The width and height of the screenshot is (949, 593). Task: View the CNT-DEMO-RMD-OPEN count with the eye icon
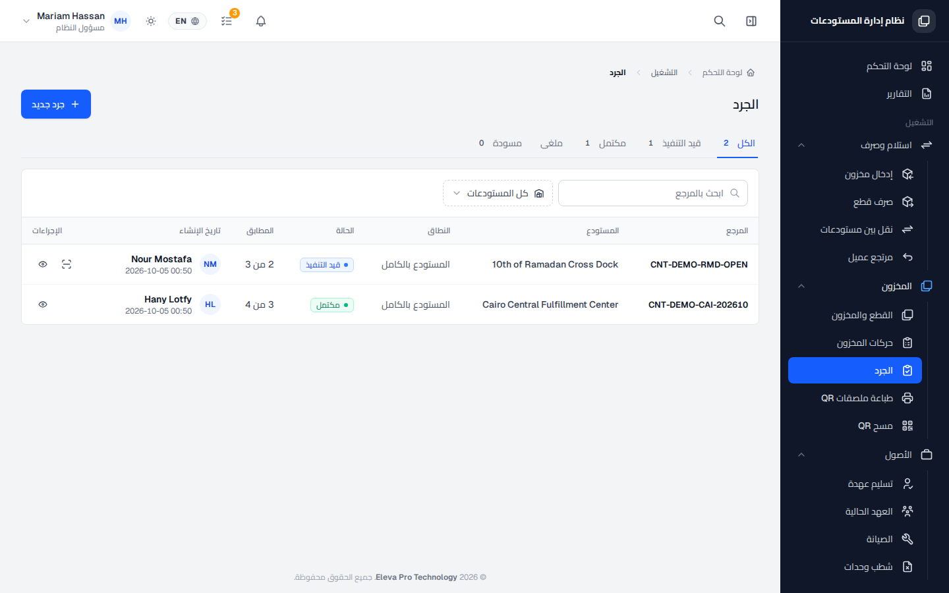click(x=43, y=264)
